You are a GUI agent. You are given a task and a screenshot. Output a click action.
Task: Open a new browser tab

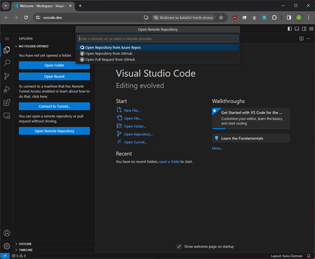(x=80, y=6)
